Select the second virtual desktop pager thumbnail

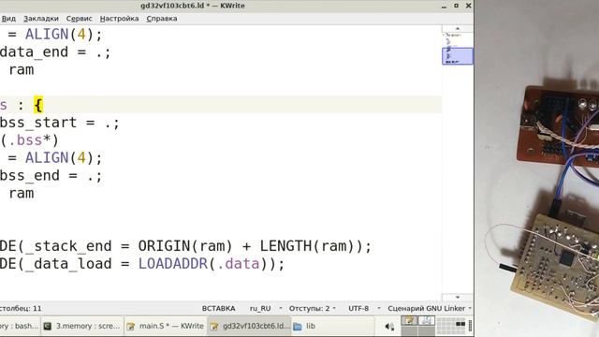pos(427,321)
